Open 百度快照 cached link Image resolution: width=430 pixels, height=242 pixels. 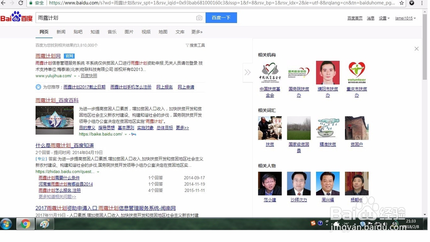(89, 76)
